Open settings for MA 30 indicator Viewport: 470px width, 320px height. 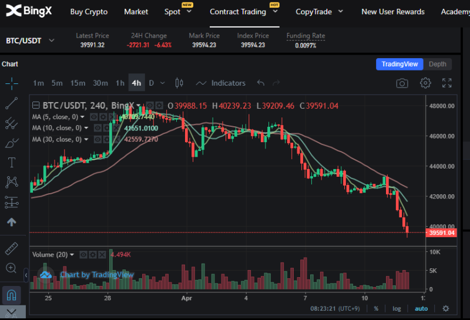pyautogui.click(x=106, y=139)
